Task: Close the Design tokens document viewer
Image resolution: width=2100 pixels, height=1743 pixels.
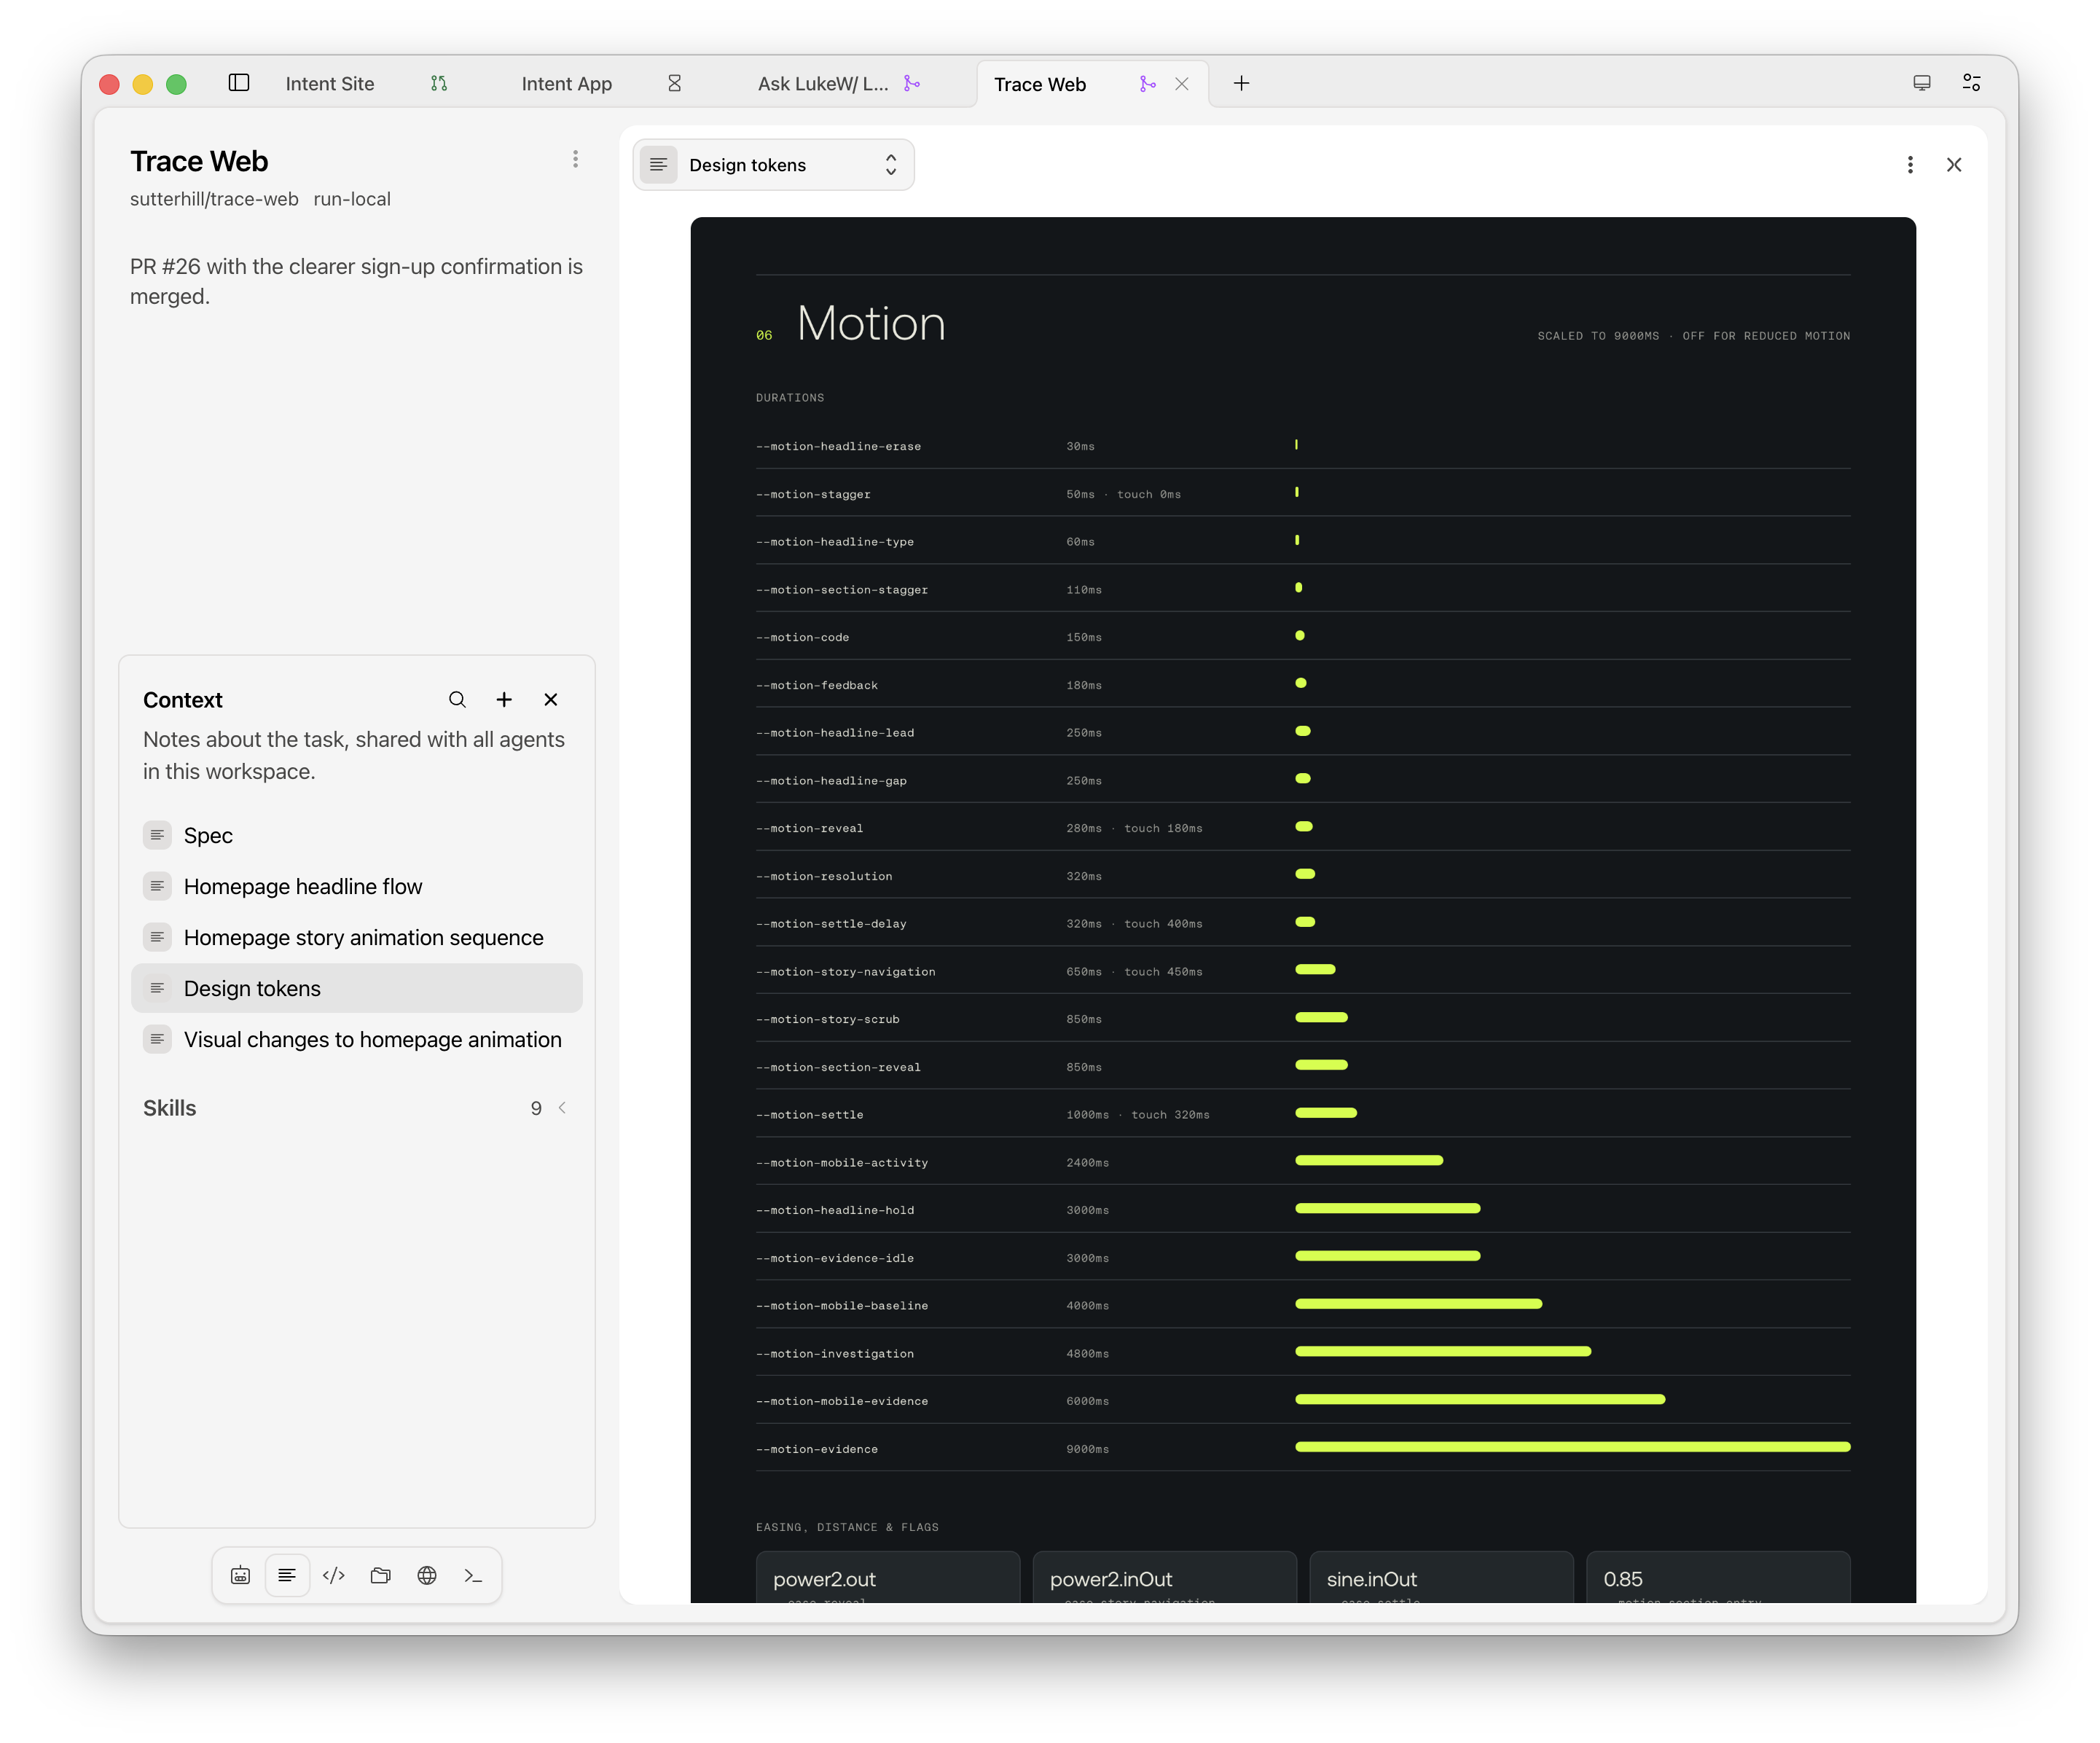Action: tap(1954, 165)
